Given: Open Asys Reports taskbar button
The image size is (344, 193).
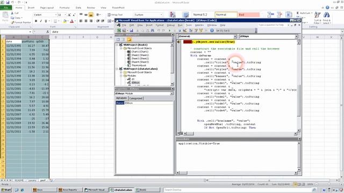Looking at the screenshot, I should (70, 190).
